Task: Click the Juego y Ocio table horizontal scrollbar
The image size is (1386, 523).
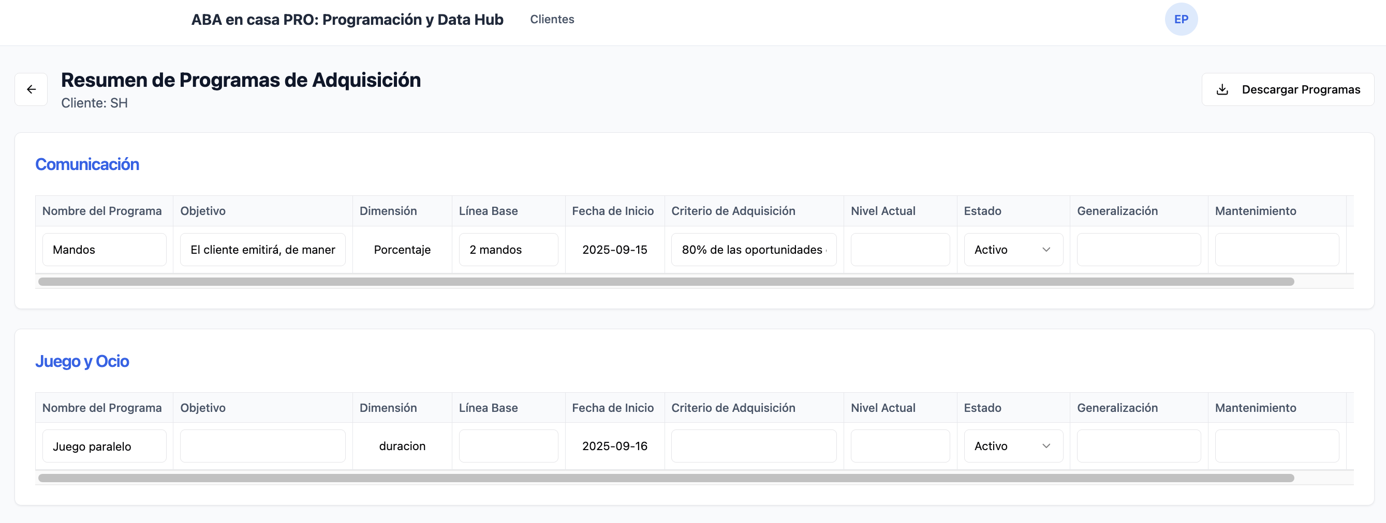Action: (x=666, y=478)
